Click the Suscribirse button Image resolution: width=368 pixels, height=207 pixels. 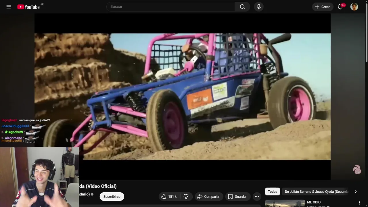112,197
